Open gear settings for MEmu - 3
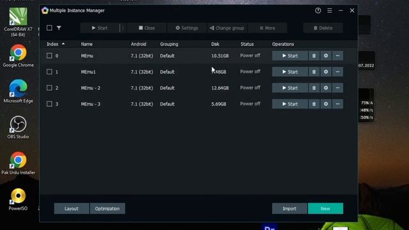 coord(326,104)
